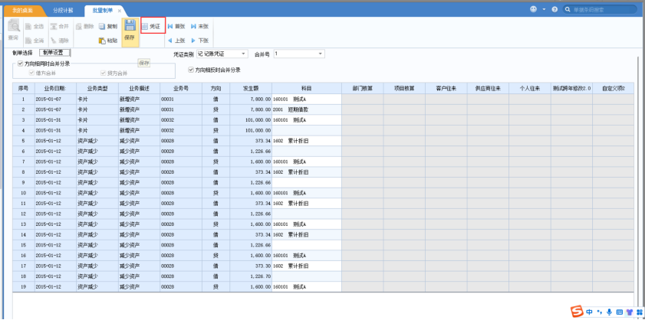
Task: Switch to the 分段计算 tab
Action: (63, 11)
